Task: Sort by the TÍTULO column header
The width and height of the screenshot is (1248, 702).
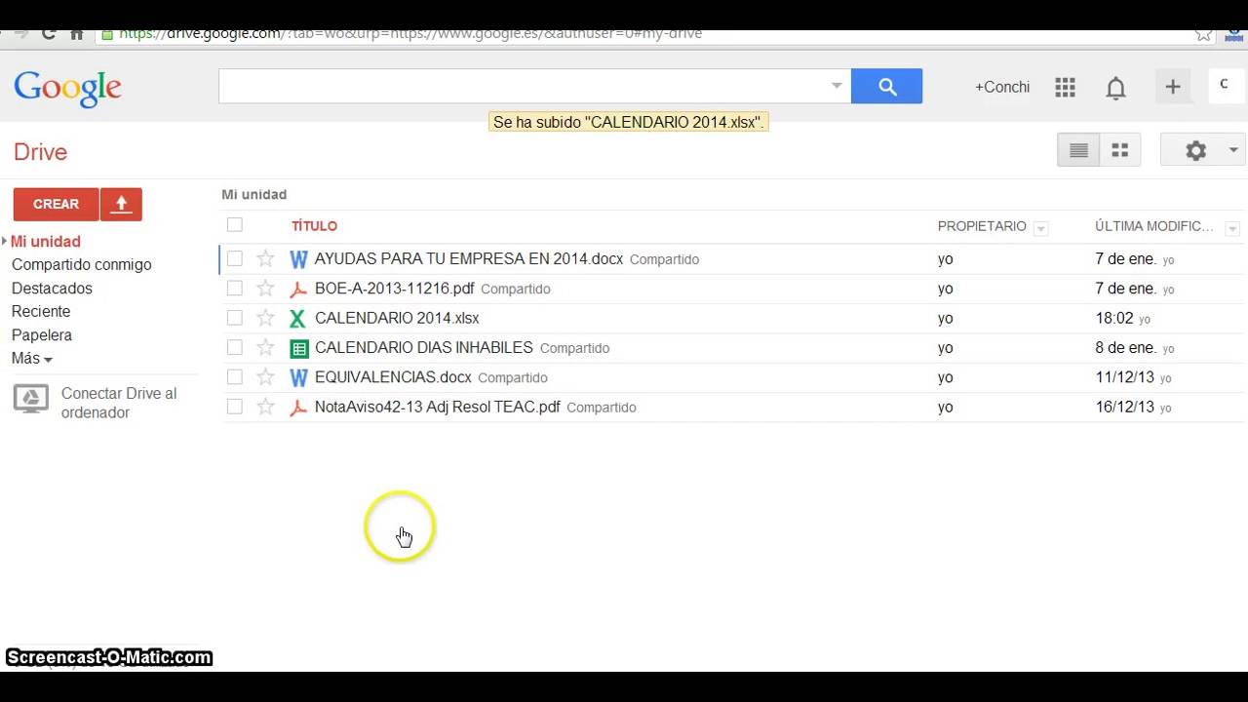Action: [x=314, y=225]
